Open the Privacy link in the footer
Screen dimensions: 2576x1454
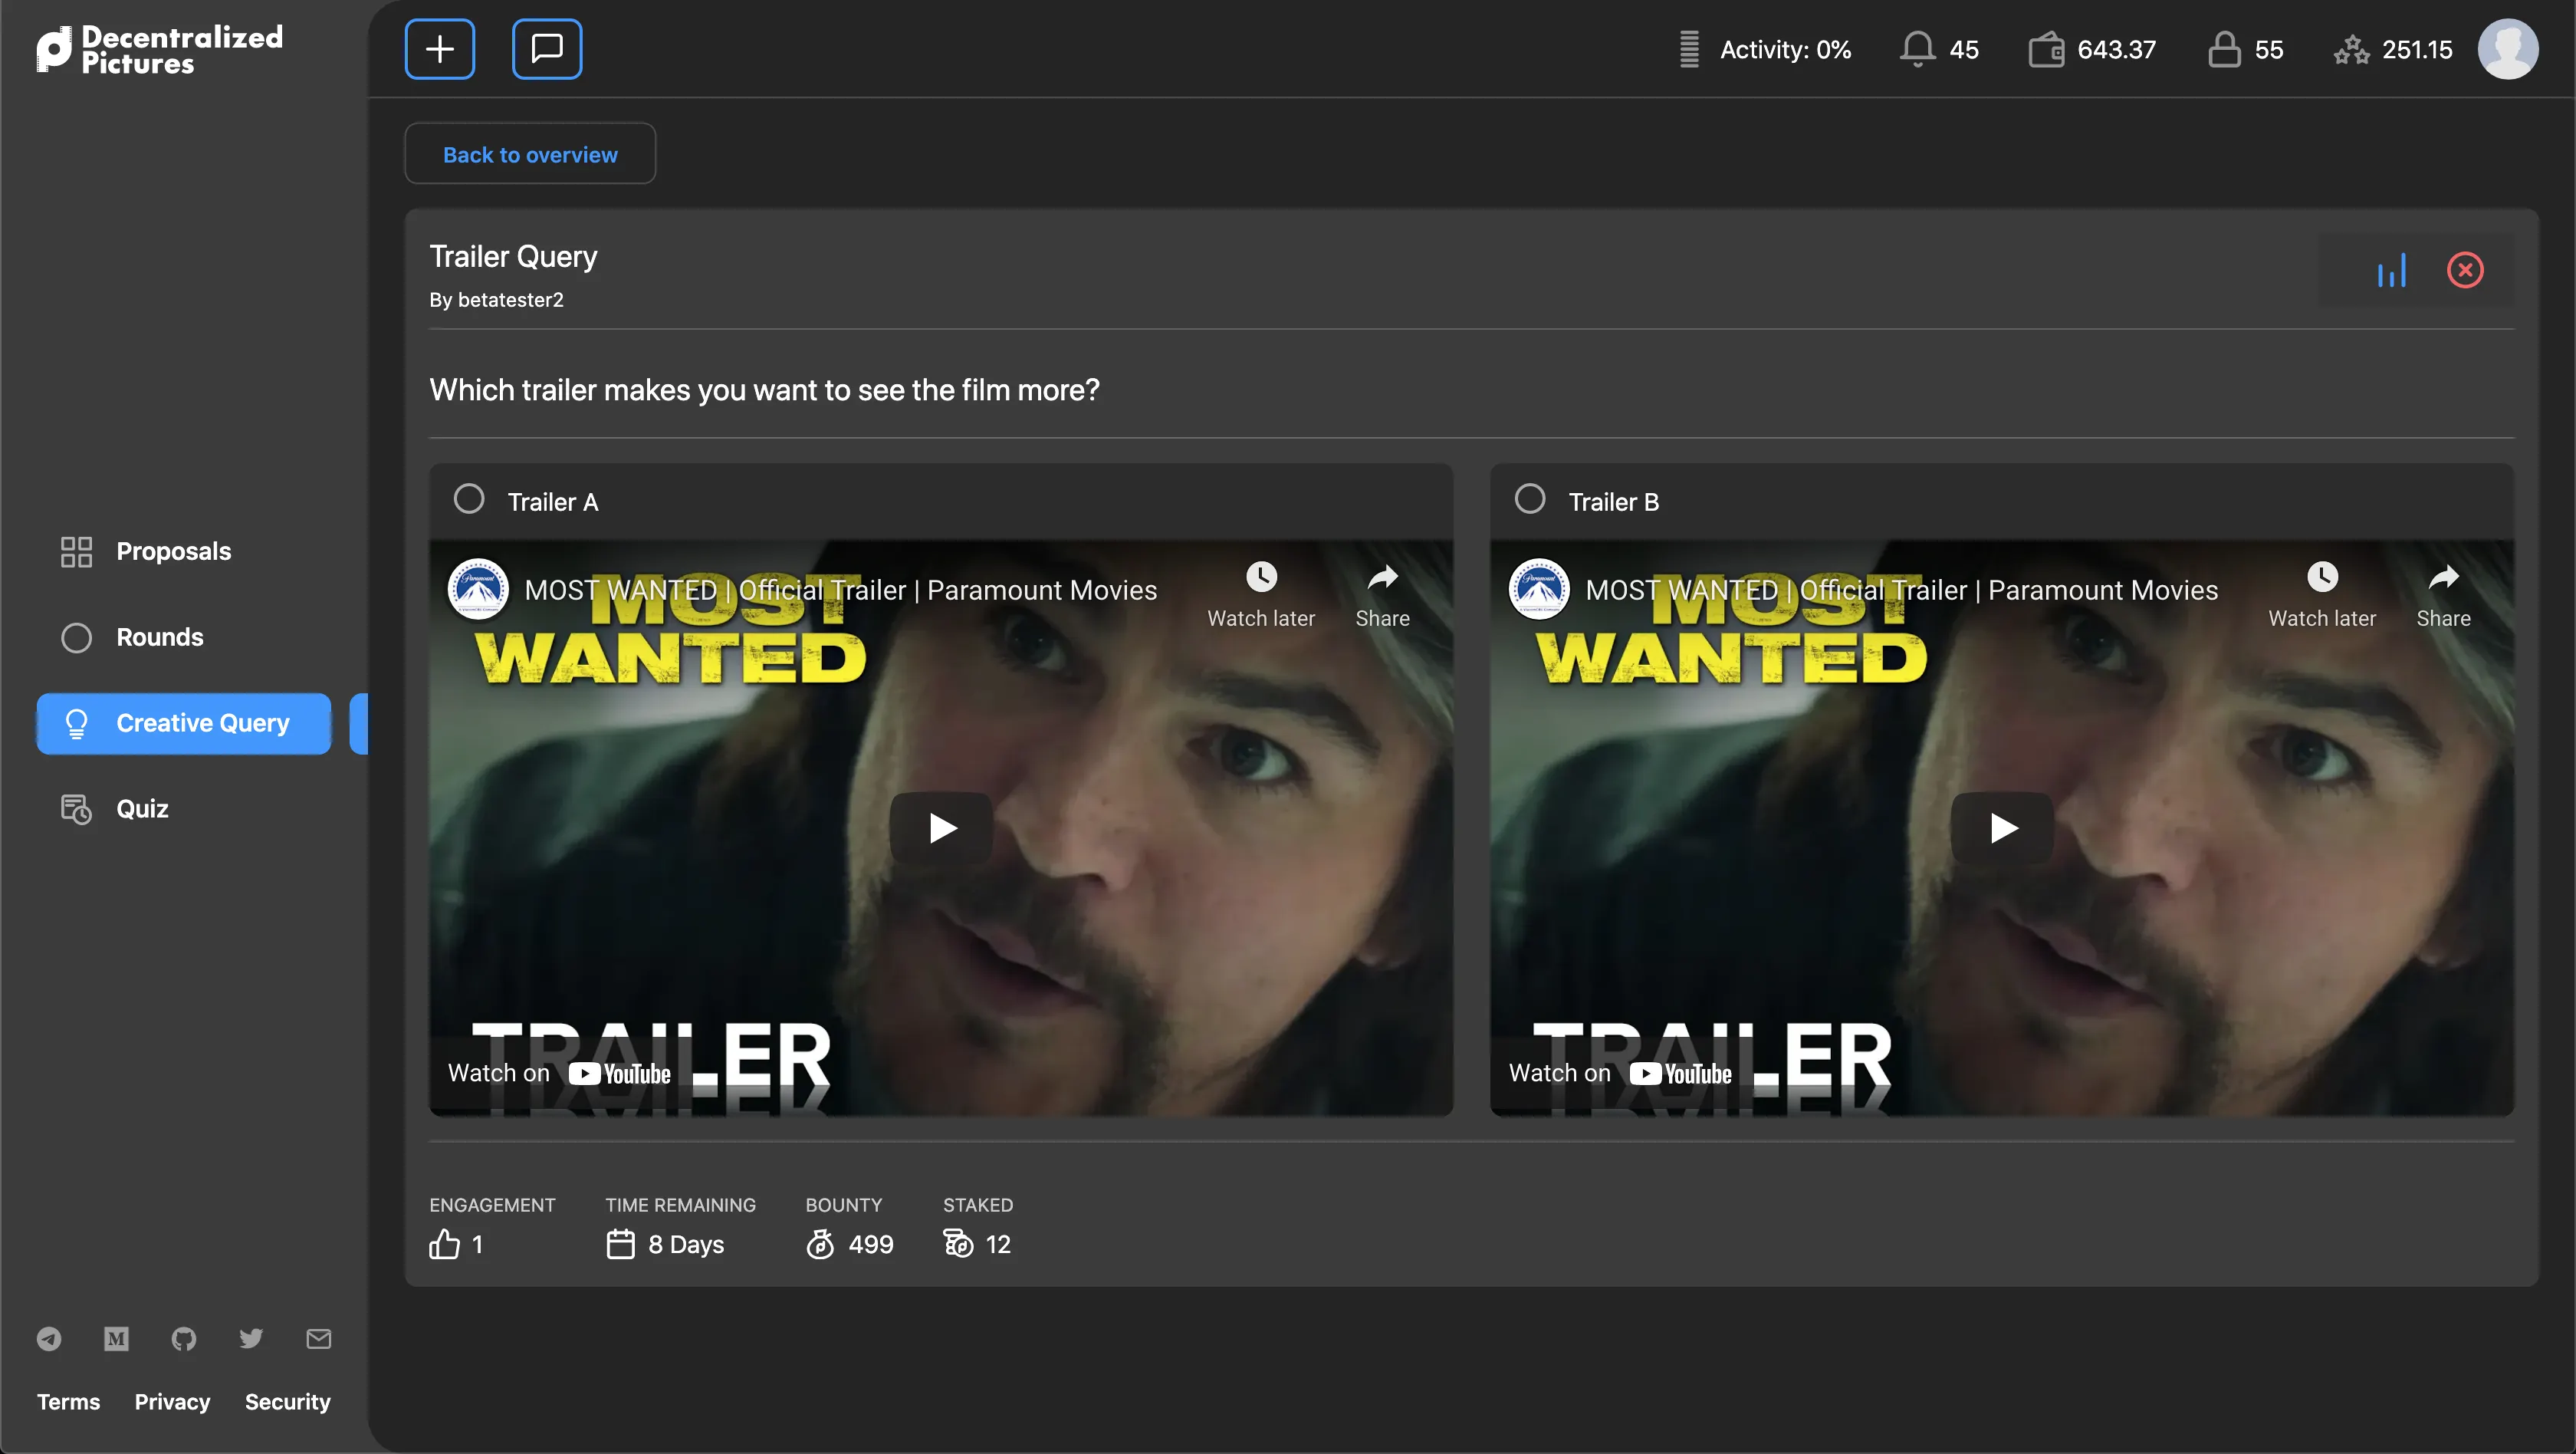pos(171,1401)
